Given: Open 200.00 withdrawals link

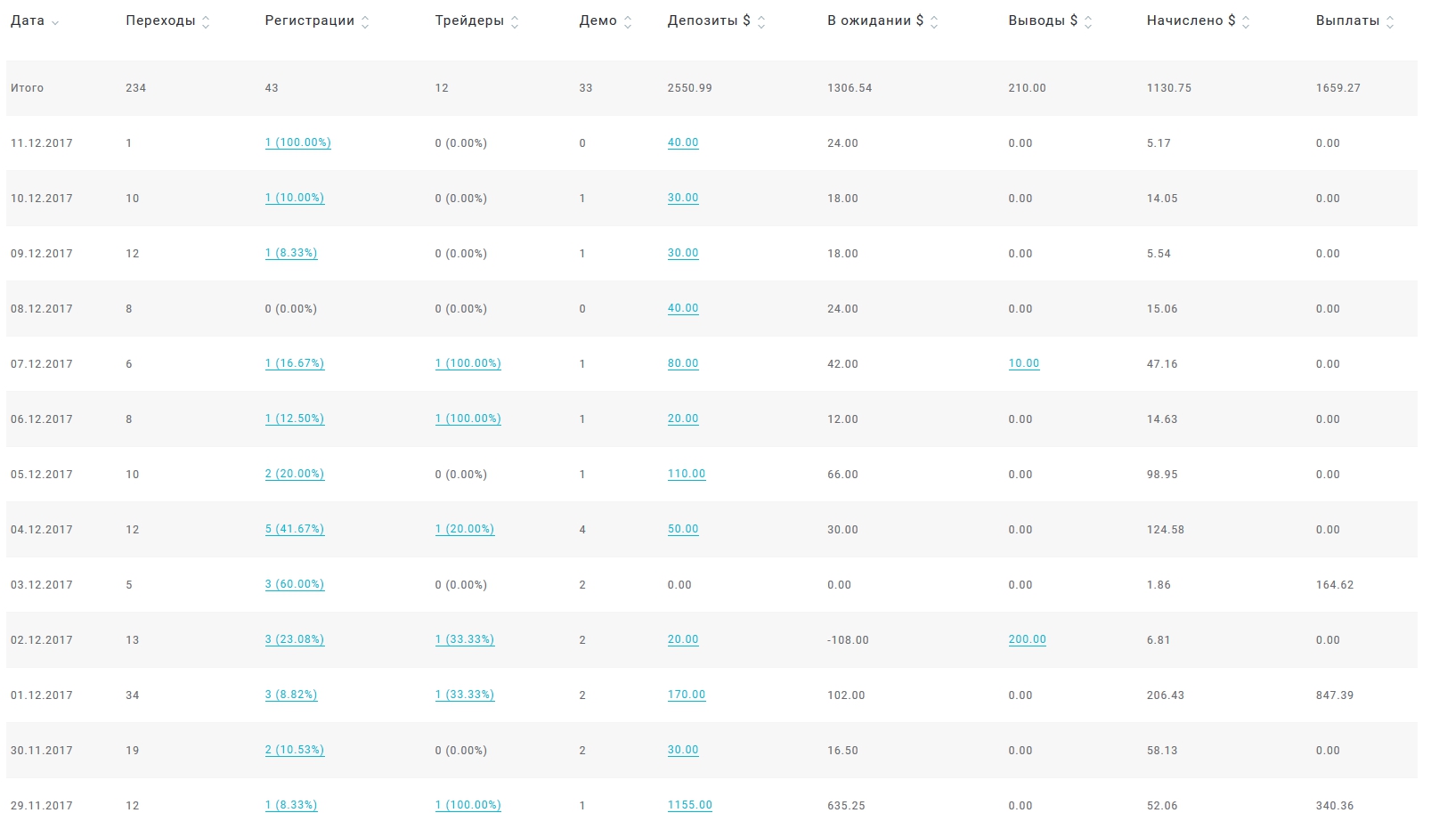Looking at the screenshot, I should click(1027, 639).
